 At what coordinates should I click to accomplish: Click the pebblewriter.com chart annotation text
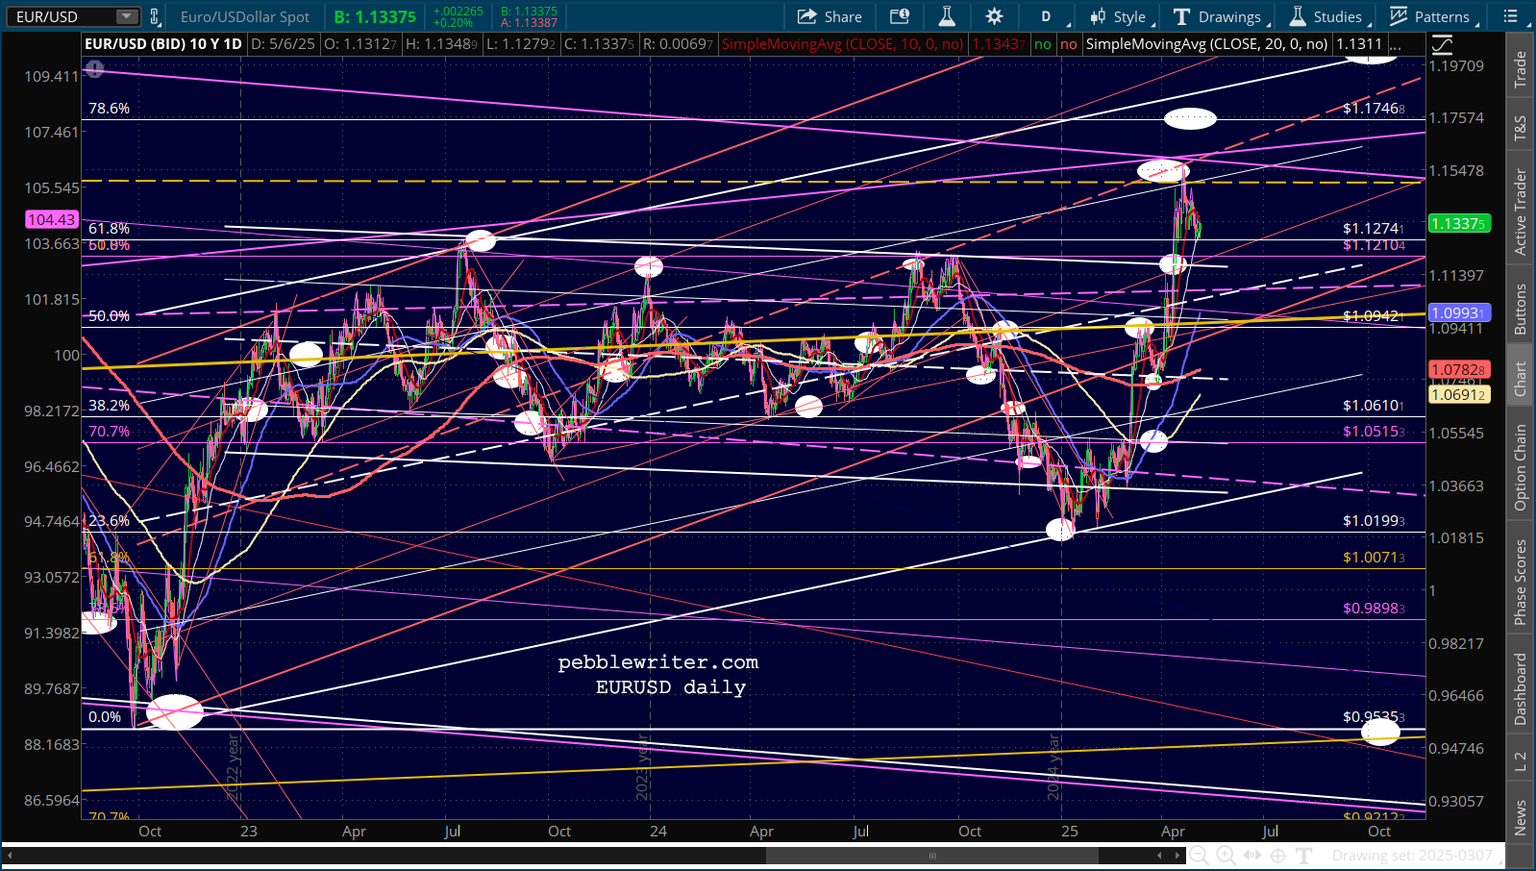[658, 662]
